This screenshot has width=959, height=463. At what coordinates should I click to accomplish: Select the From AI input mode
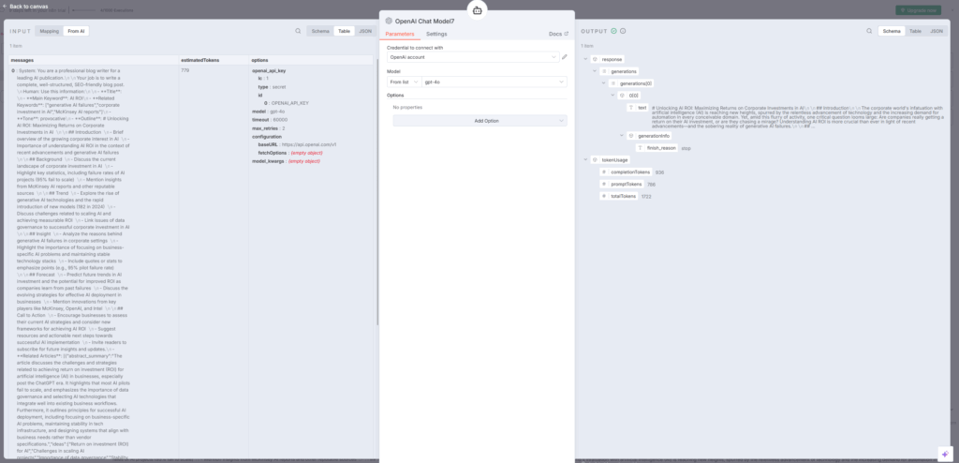coord(77,31)
